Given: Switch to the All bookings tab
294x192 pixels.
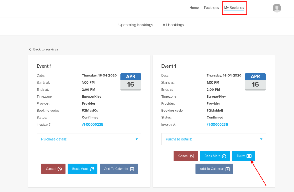Looking at the screenshot, I should coord(173,25).
